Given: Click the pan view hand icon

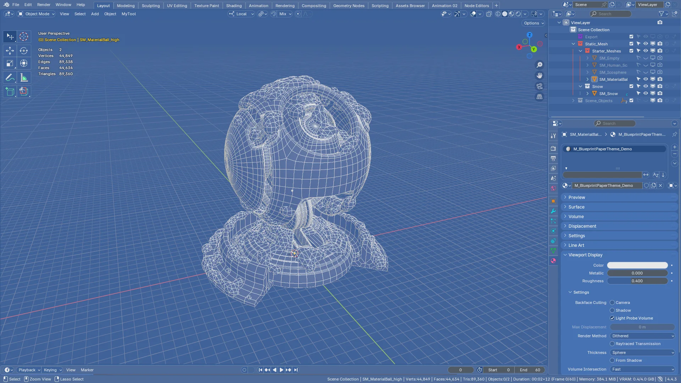Looking at the screenshot, I should 539,76.
